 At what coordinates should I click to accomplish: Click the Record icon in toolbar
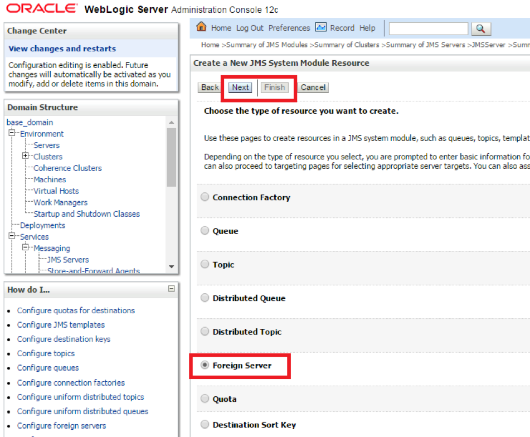[321, 28]
